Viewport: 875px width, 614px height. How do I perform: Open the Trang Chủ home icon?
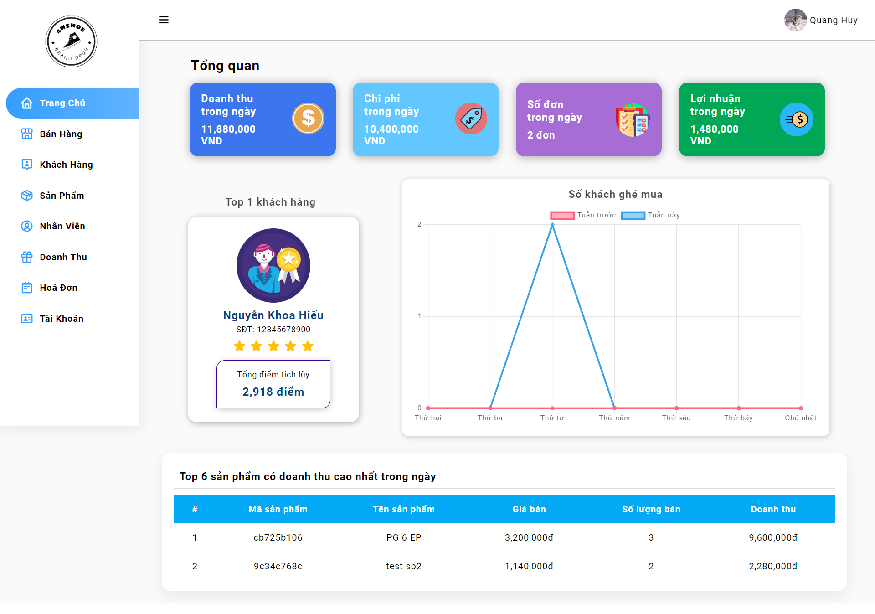26,103
